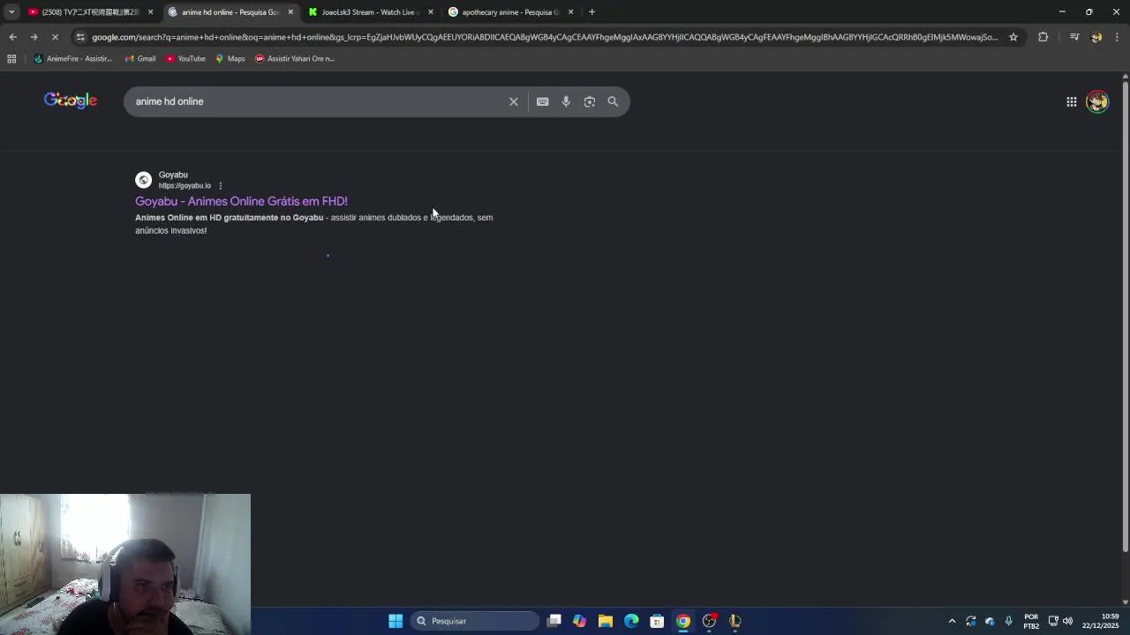The image size is (1130, 635).
Task: Close the JoaoLsk3 Stream tab
Action: click(431, 11)
